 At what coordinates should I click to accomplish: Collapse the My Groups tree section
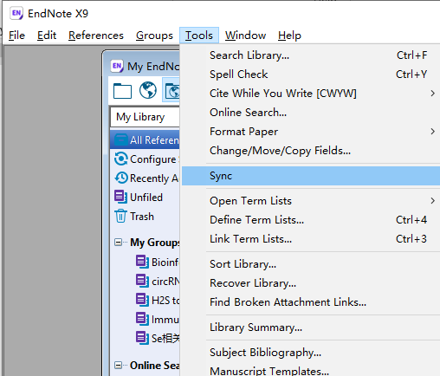coord(118,242)
